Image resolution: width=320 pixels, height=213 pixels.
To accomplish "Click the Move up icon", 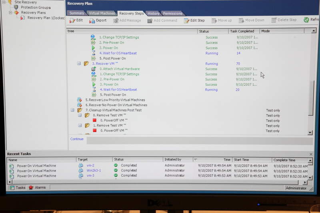I will pyautogui.click(x=214, y=21).
